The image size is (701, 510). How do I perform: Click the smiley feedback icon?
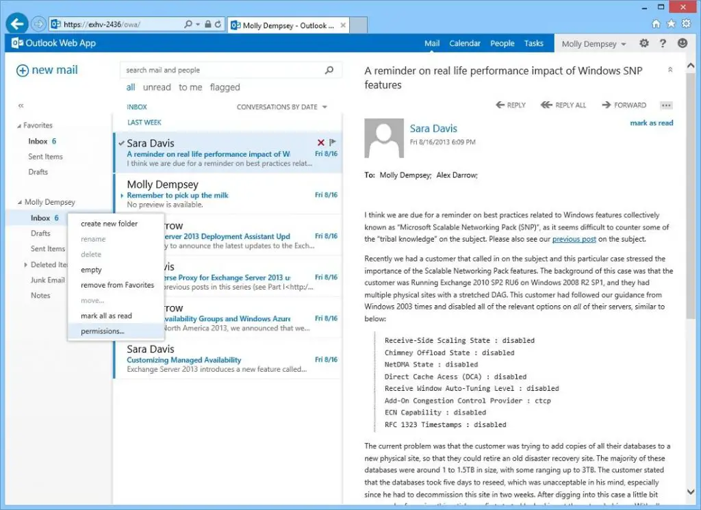[x=683, y=43]
